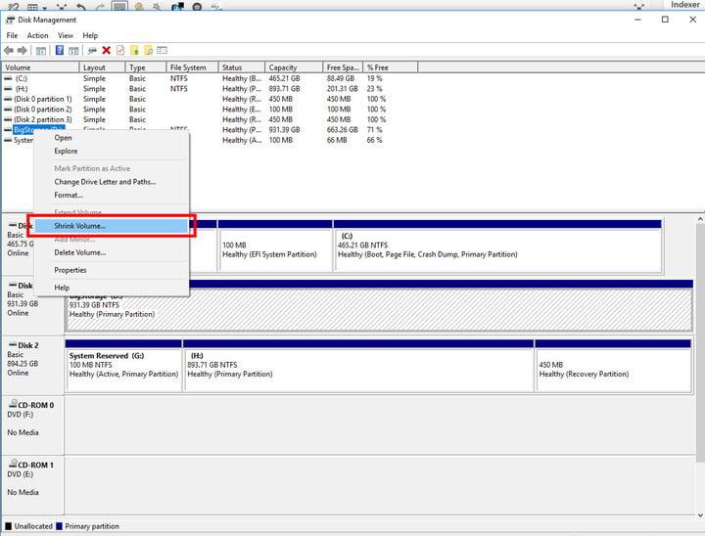Image resolution: width=705 pixels, height=536 pixels.
Task: Click 88.49 GB free space cell
Action: 341,78
